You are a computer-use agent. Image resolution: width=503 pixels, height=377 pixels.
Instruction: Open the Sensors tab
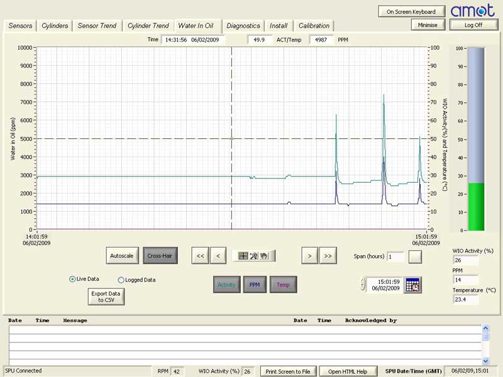pos(20,26)
